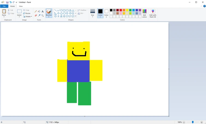Select the Magnifier tool
Viewport: 206px width, 124px height.
tap(43, 15)
